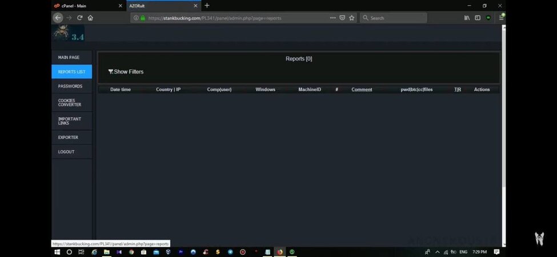Screen dimensions: 557x257
Task: Open Telegram from taskbar
Action: tap(230, 252)
